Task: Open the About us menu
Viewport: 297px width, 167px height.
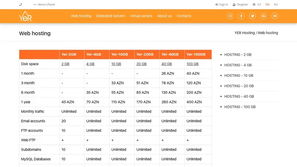Action: 164,16
